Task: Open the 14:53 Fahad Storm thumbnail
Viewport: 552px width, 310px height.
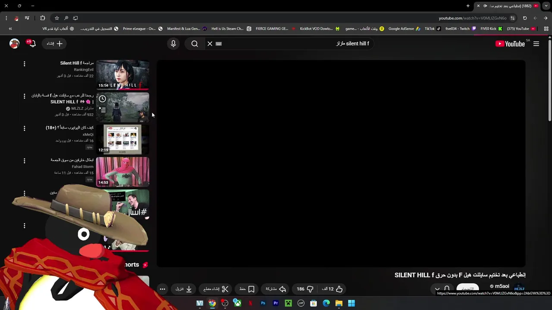Action: 122,172
